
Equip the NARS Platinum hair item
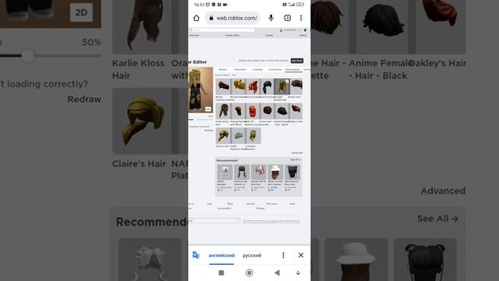(x=238, y=136)
